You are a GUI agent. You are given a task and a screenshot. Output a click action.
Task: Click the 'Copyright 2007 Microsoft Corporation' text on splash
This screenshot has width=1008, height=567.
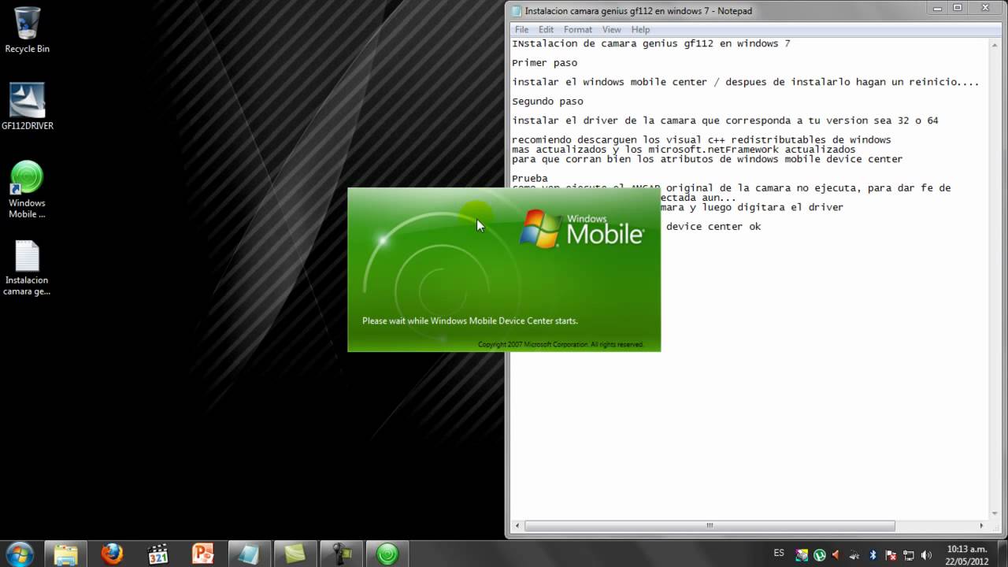[561, 345]
